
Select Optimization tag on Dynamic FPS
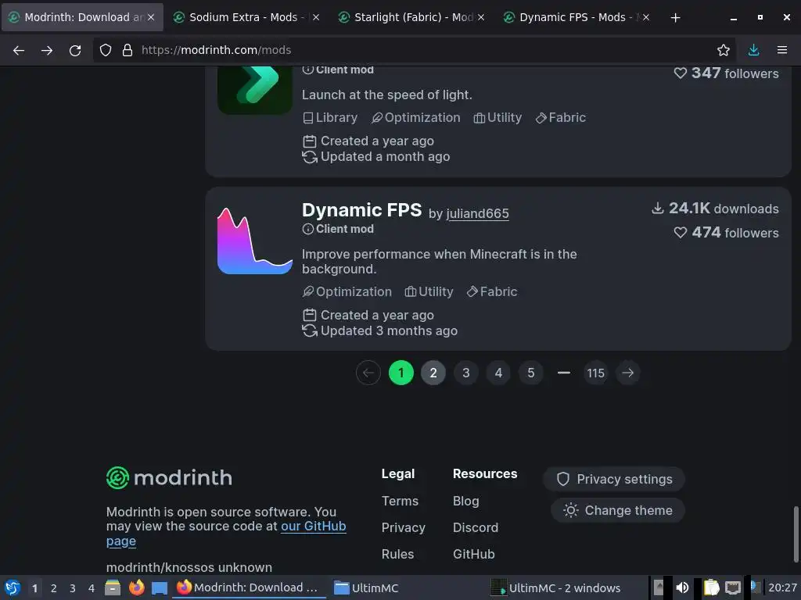[x=347, y=292]
